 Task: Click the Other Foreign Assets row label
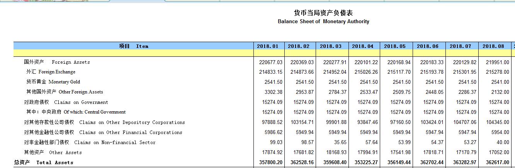pos(65,92)
